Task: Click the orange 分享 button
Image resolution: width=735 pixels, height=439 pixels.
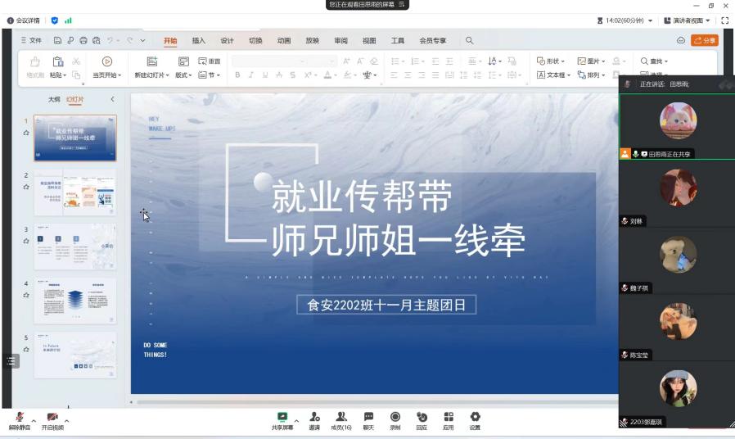Action: tap(704, 40)
